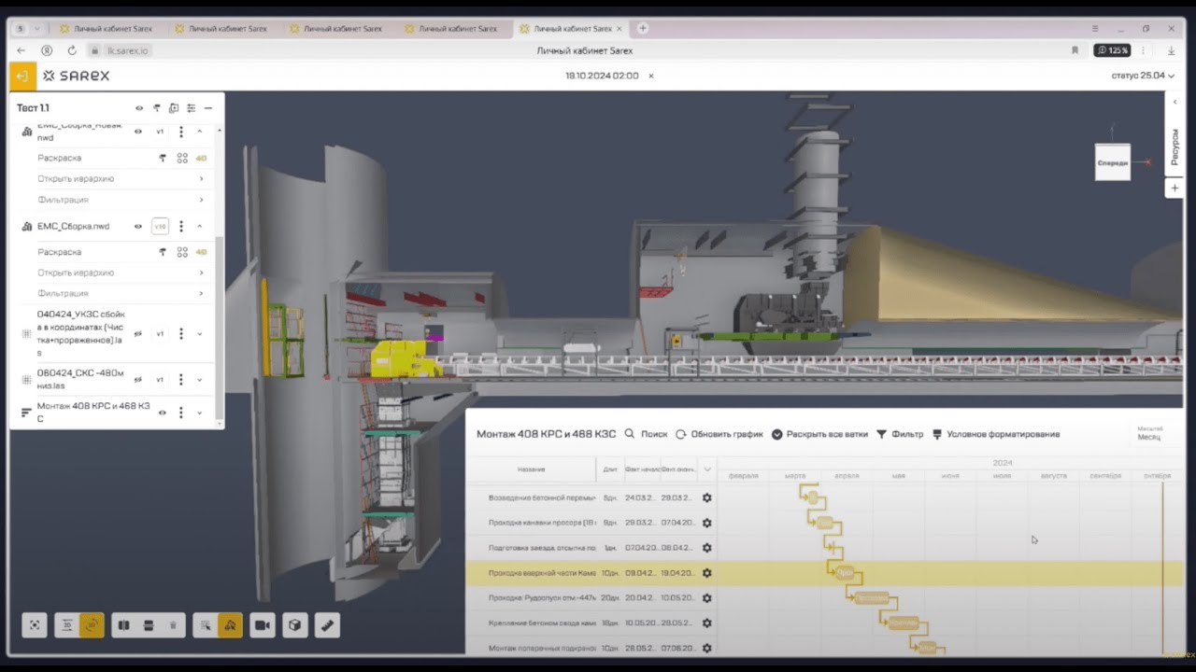Viewport: 1196px width, 672px height.
Task: Open the vertical 'Ресурсы' side tab
Action: 1175,147
